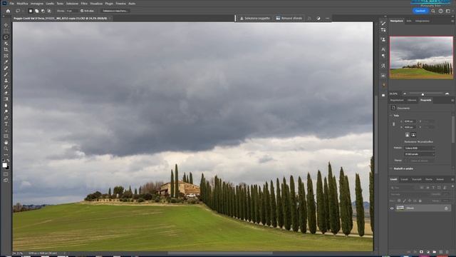Image resolution: width=456 pixels, height=257 pixels.
Task: Click the large mountains zoom-in icon in Navigator
Action: click(447, 94)
